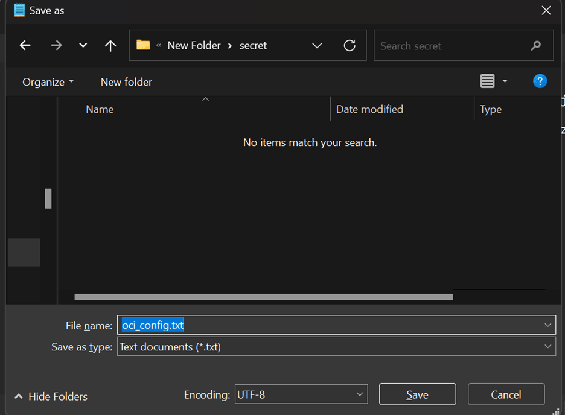The width and height of the screenshot is (565, 415).
Task: Open Help with the blue question mark
Action: pyautogui.click(x=540, y=81)
